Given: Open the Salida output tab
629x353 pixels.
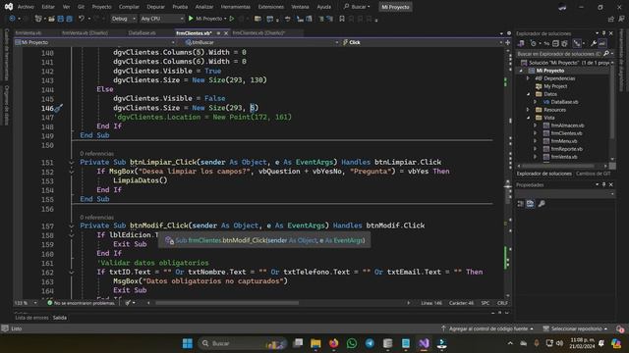Looking at the screenshot, I should (60, 318).
